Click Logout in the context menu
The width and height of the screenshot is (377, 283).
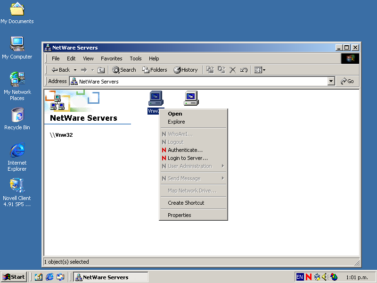194,142
